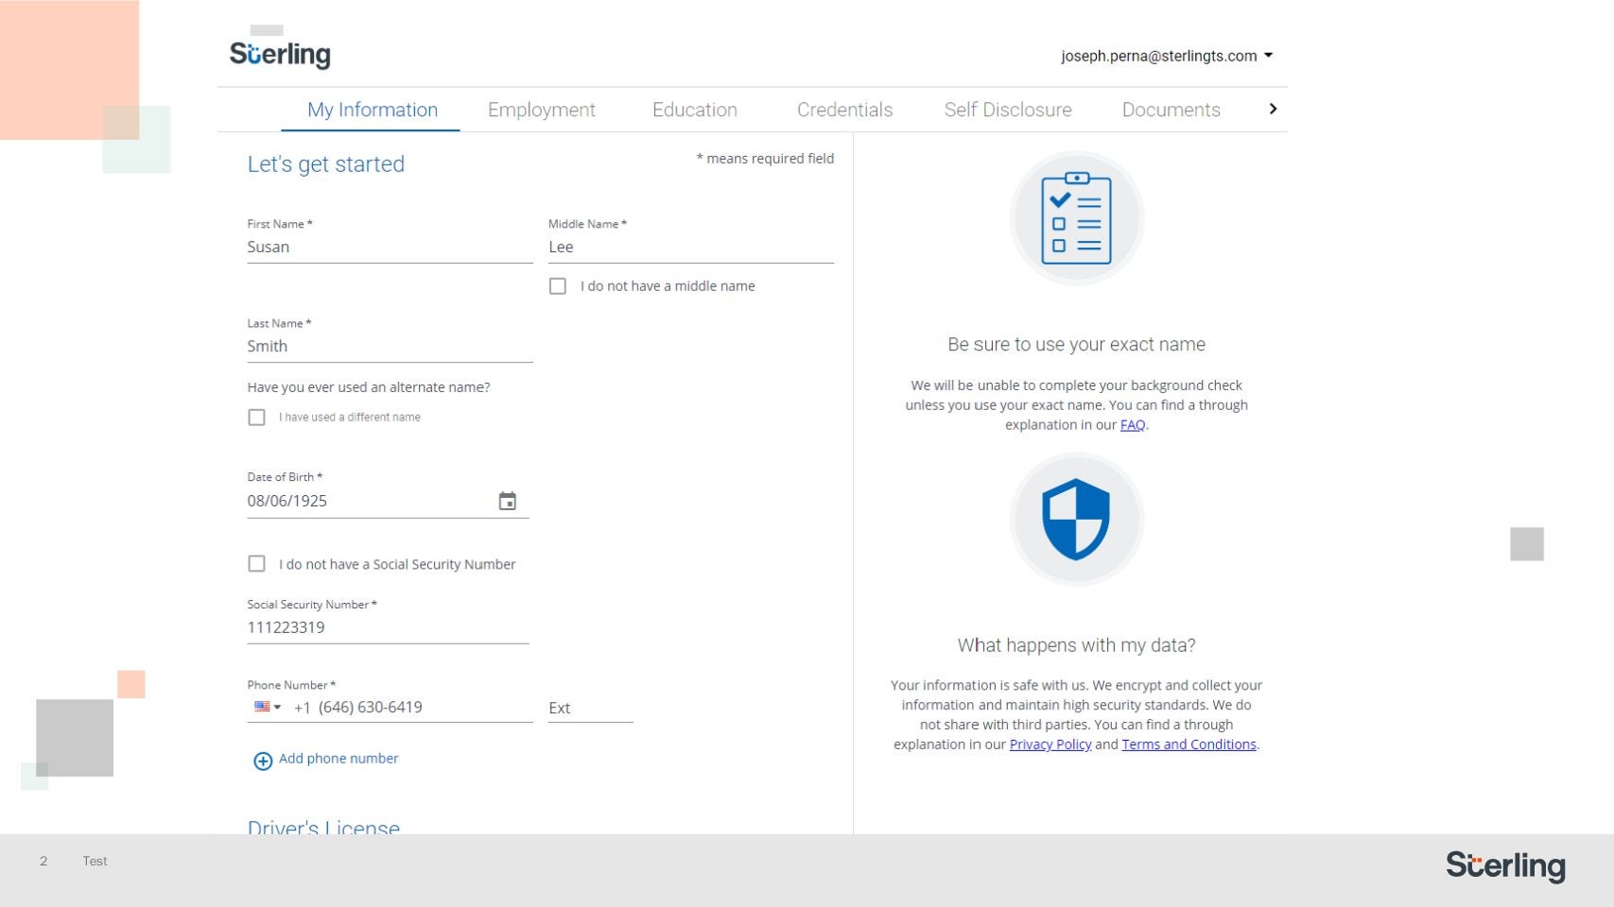This screenshot has height=907, width=1614.
Task: Open the joseph.perna@sterlingts.com account dropdown
Action: [1167, 56]
